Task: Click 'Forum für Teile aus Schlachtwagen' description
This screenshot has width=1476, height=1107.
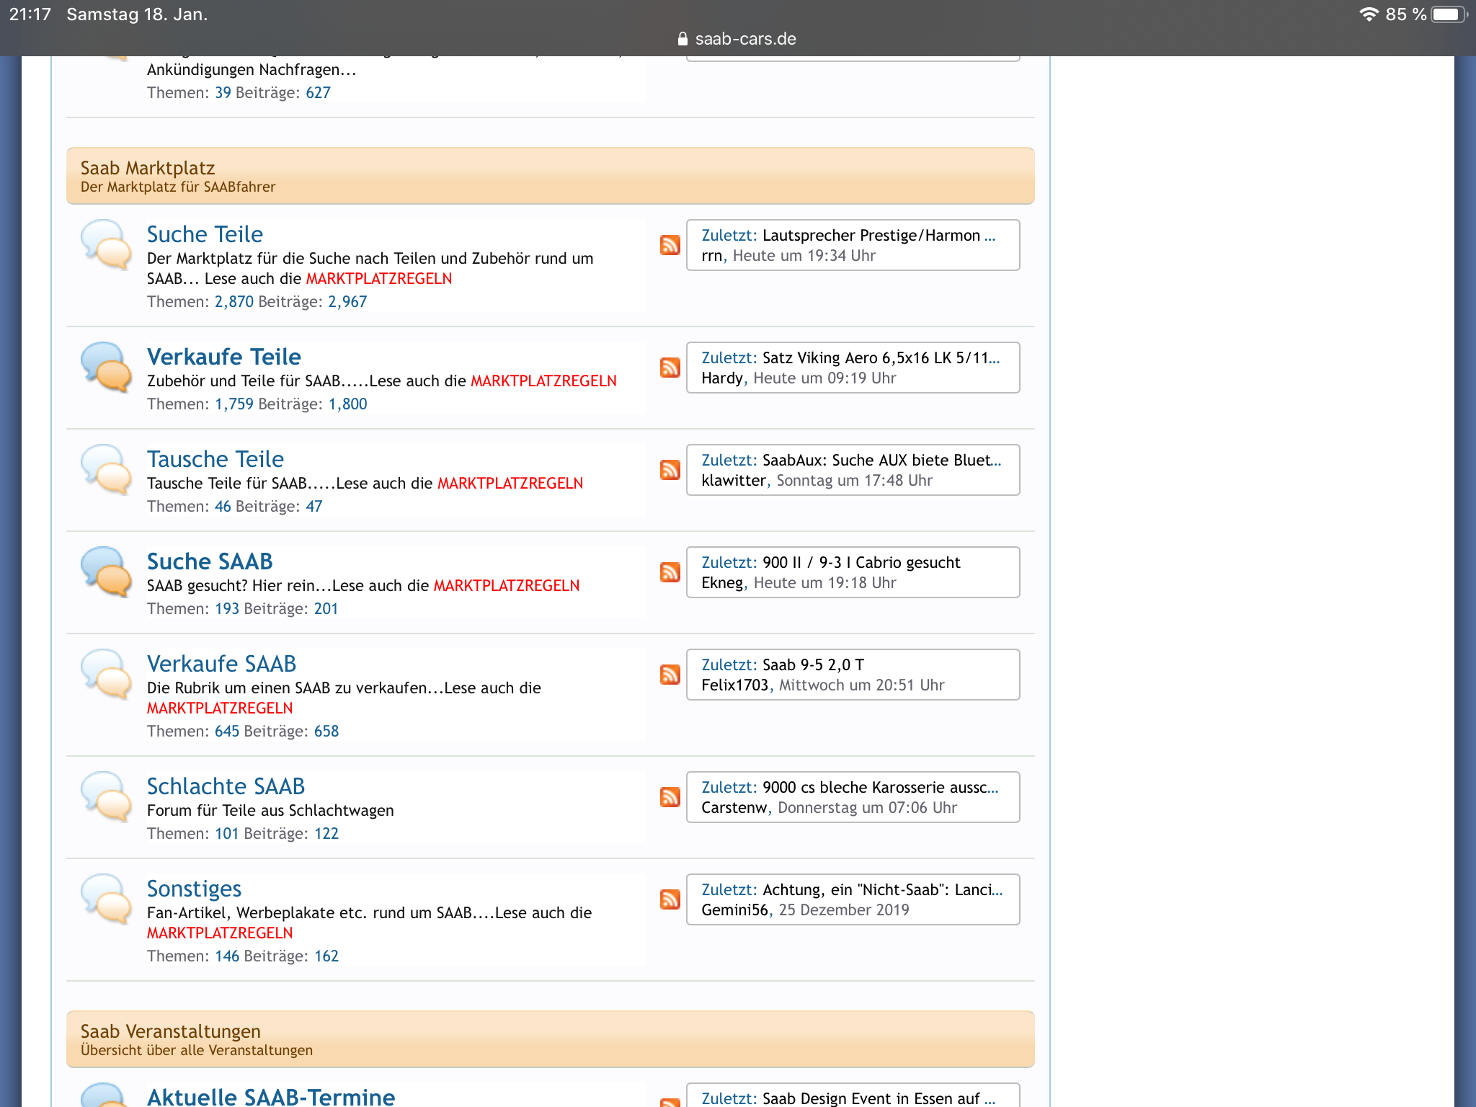Action: [270, 811]
